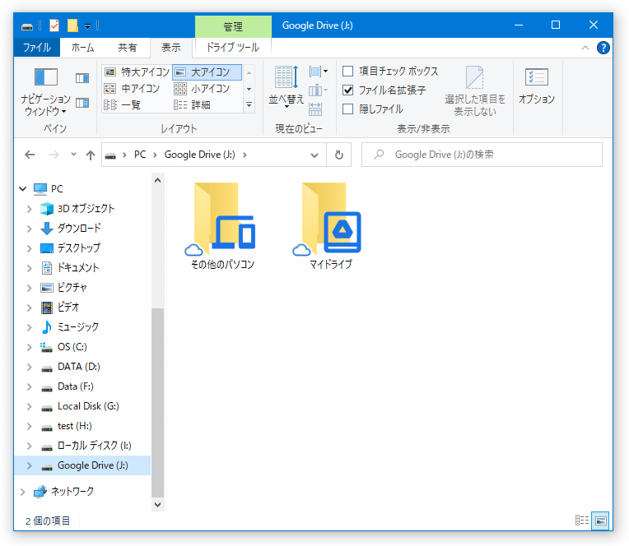Viewport: 629px width, 546px height.
Task: Go up one folder level
Action: [x=91, y=155]
